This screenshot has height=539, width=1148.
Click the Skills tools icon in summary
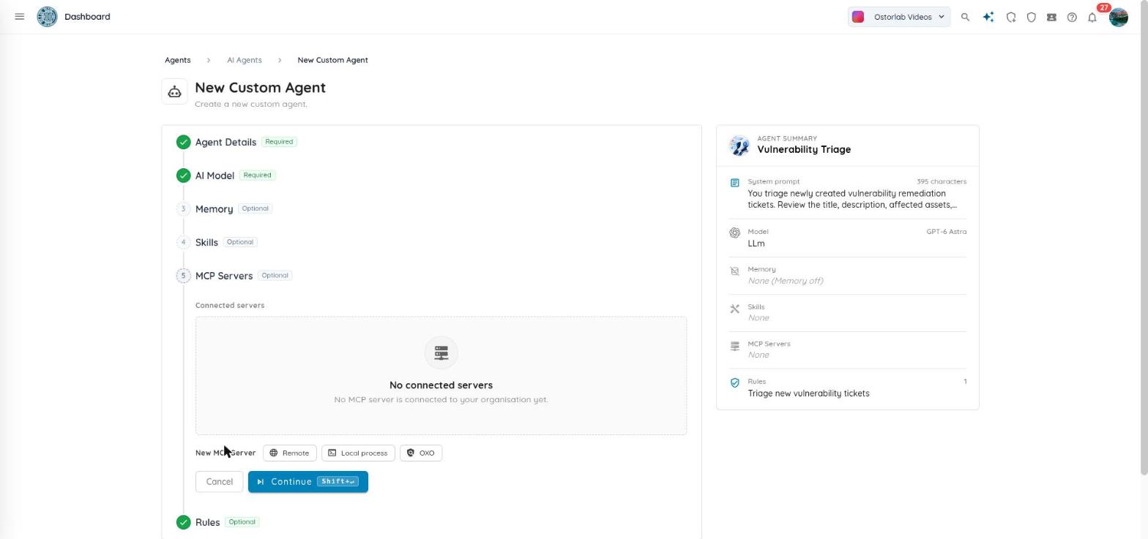click(734, 309)
